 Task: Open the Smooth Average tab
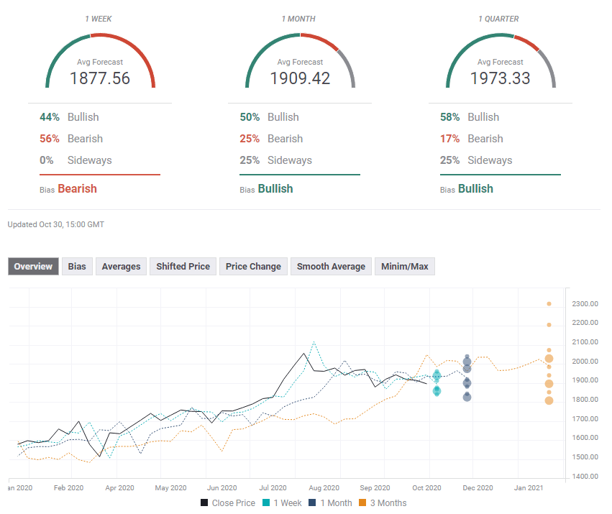(331, 266)
